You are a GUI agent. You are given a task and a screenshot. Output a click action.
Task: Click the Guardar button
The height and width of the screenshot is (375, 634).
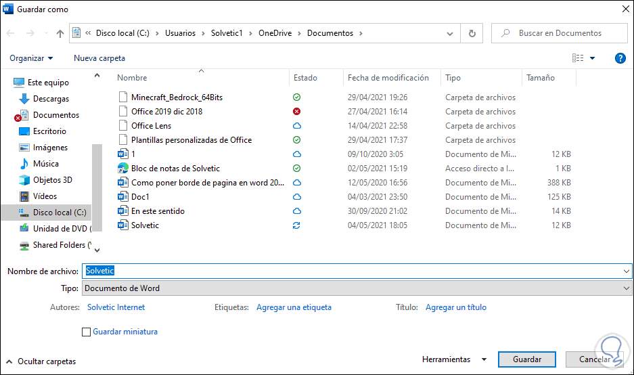(527, 359)
